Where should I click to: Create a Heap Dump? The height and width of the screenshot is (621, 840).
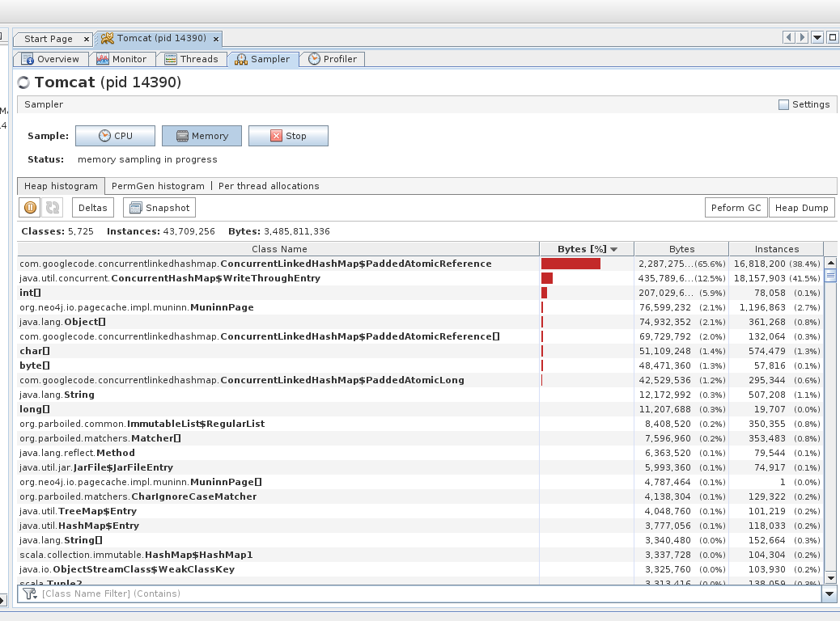pyautogui.click(x=801, y=208)
